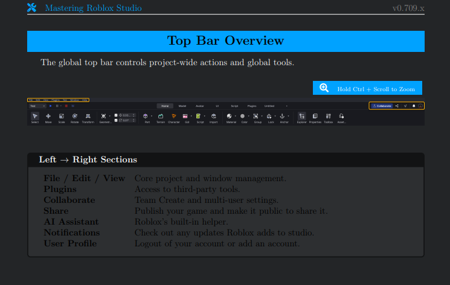Pause the running playtest

[57, 106]
